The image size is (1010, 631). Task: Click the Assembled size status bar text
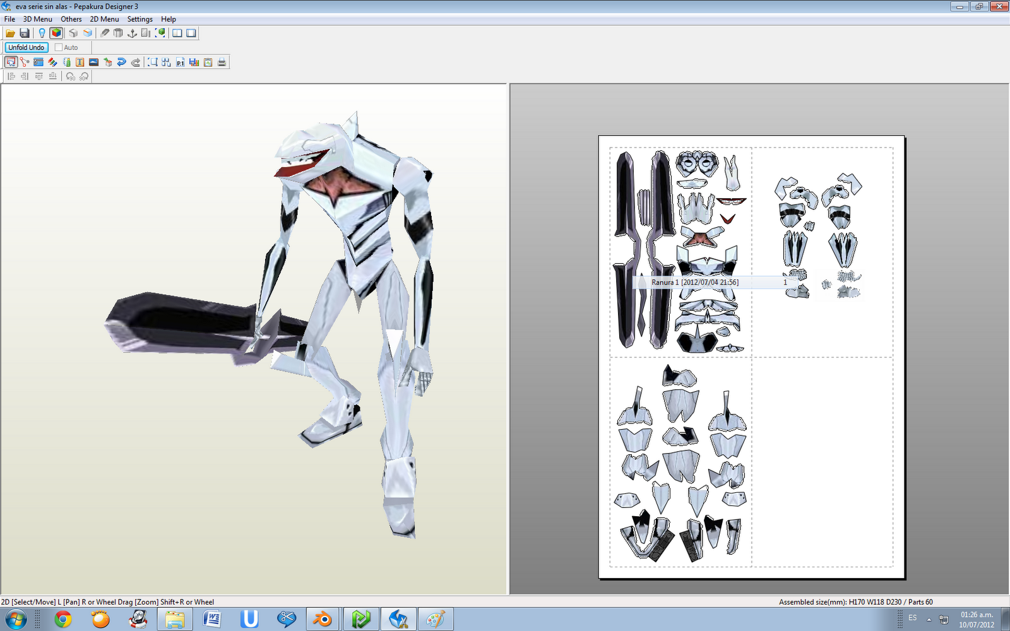click(x=855, y=602)
